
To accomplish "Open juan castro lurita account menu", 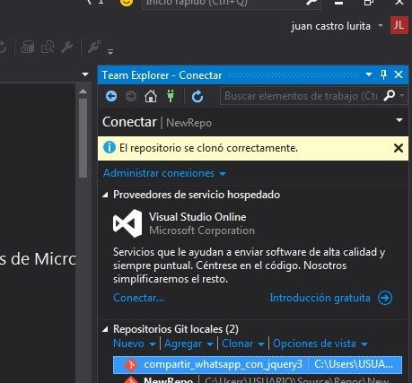I will (x=337, y=26).
